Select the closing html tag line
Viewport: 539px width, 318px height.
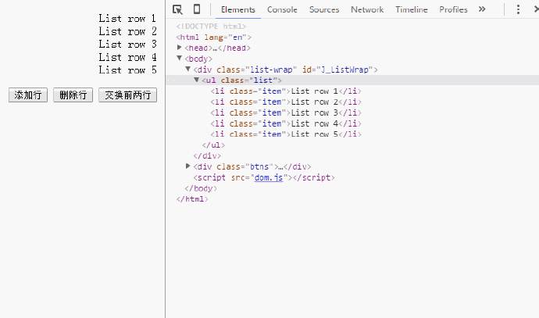192,199
